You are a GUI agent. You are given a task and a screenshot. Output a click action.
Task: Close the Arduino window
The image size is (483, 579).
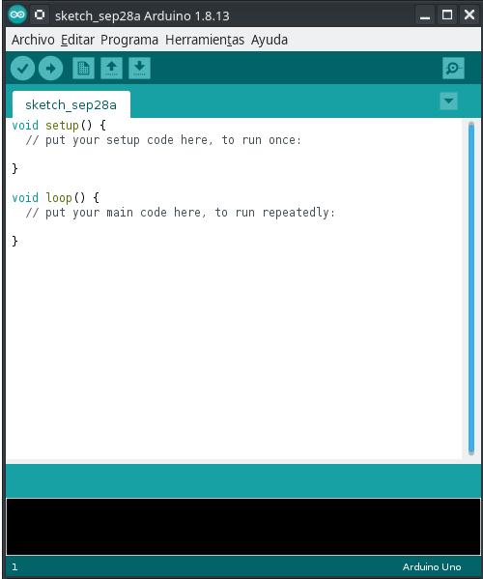(469, 14)
